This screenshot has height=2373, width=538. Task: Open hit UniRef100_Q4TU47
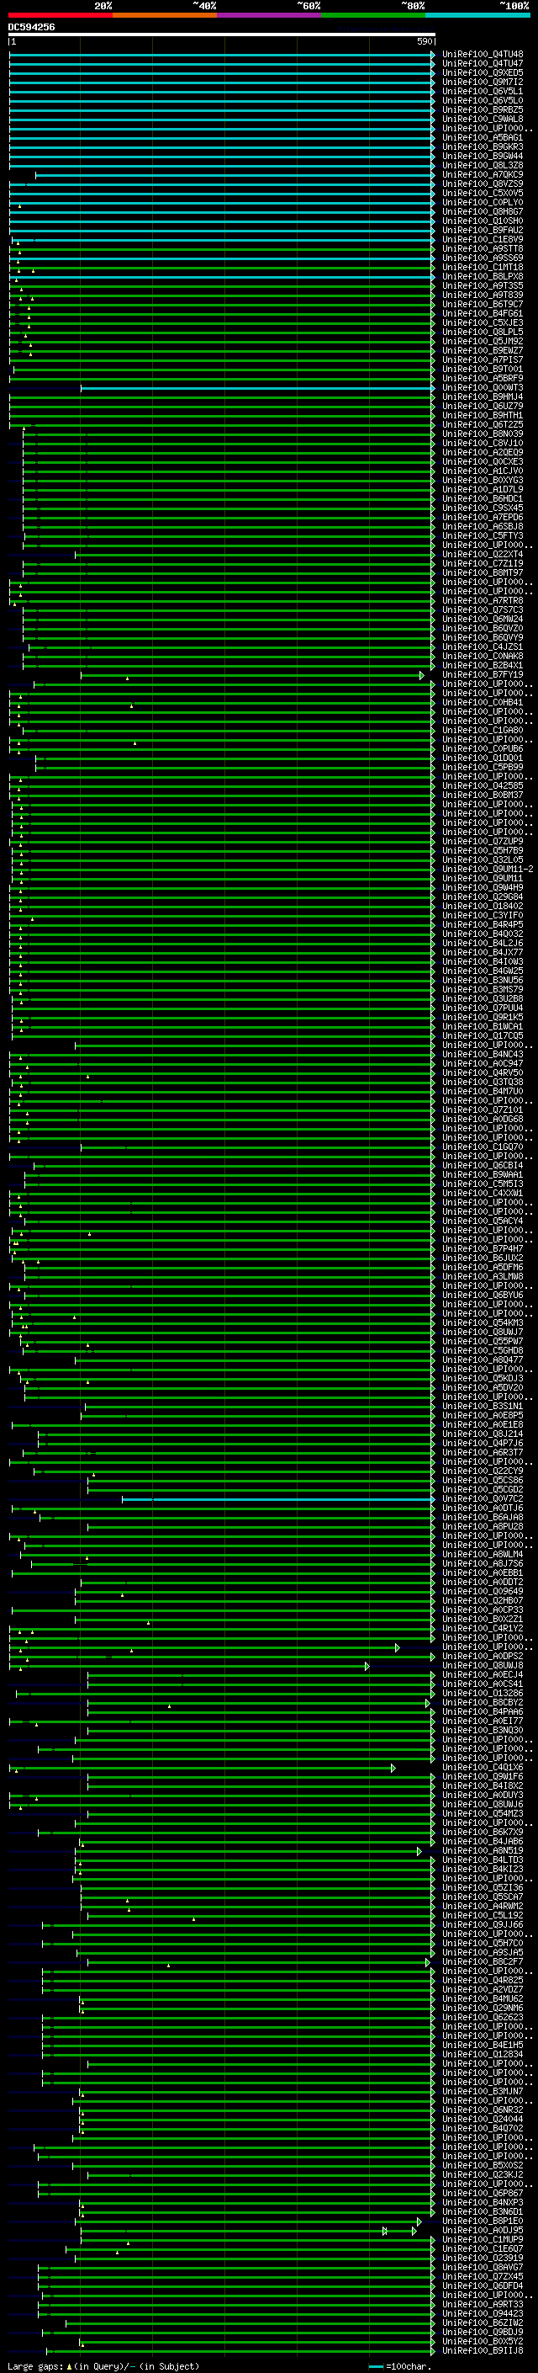(x=483, y=64)
